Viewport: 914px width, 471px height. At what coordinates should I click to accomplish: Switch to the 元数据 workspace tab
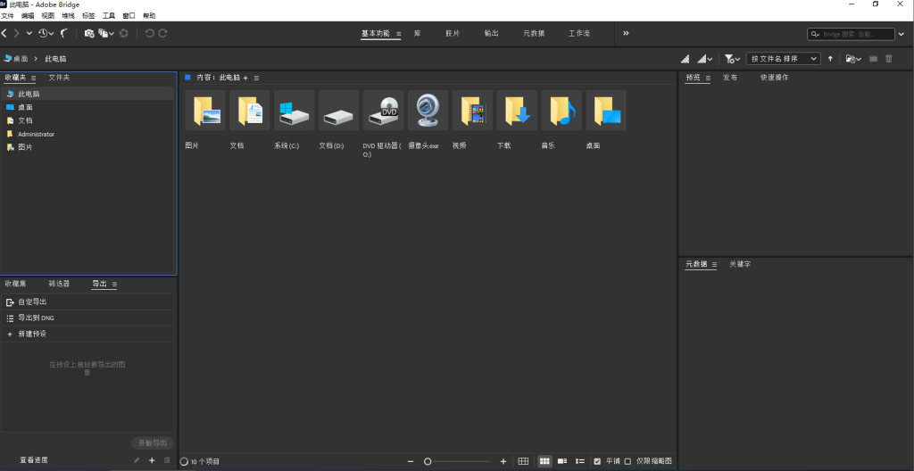pos(534,33)
